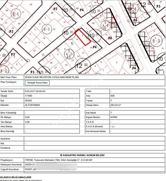Click the Mer'i İmar Planı label
The width and height of the screenshot is (166, 181).
[9, 77]
